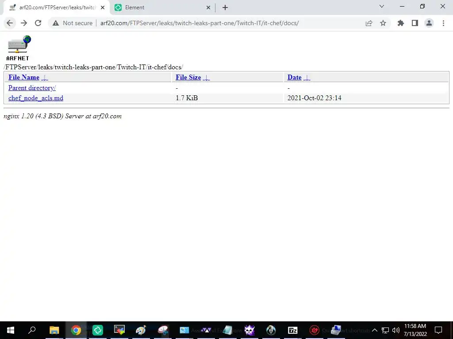Viewport: 453px width, 339px height.
Task: Open File Explorer from the taskbar
Action: [x=54, y=330]
